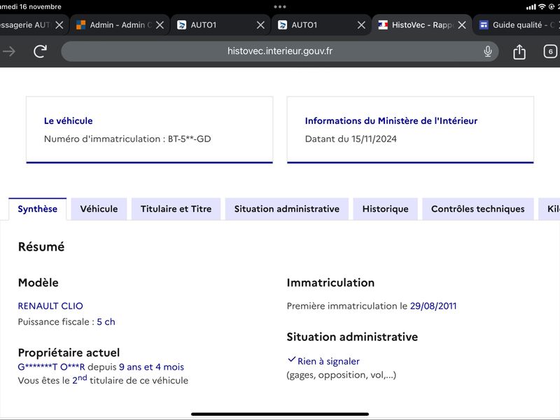Image resolution: width=560 pixels, height=420 pixels.
Task: Click the checkmark icon beside Rien à signaler
Action: click(291, 360)
